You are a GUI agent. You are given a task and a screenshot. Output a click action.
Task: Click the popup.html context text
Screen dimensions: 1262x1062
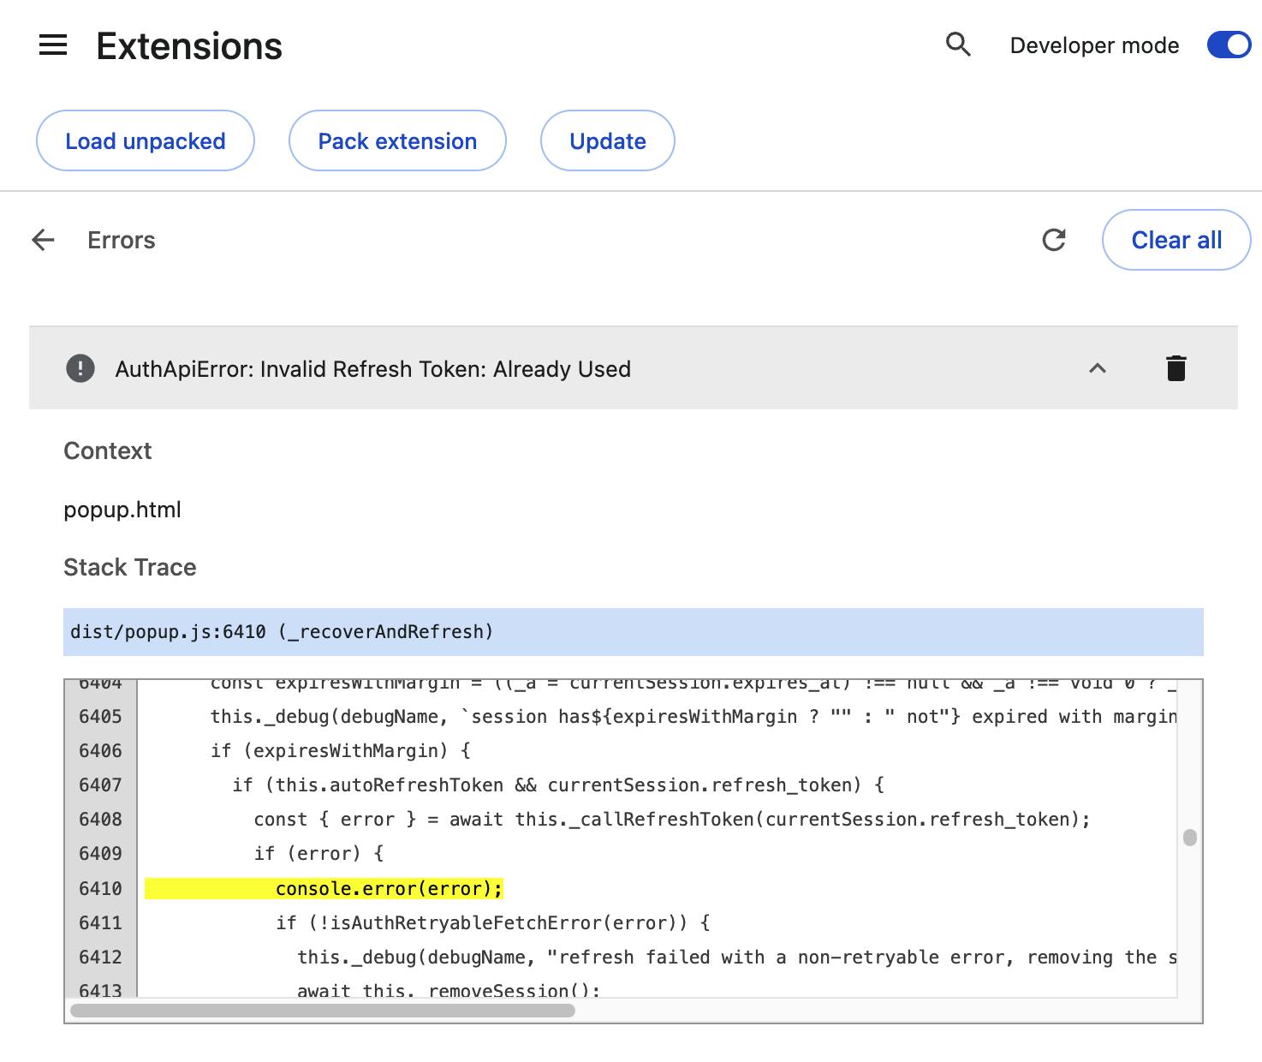click(122, 510)
